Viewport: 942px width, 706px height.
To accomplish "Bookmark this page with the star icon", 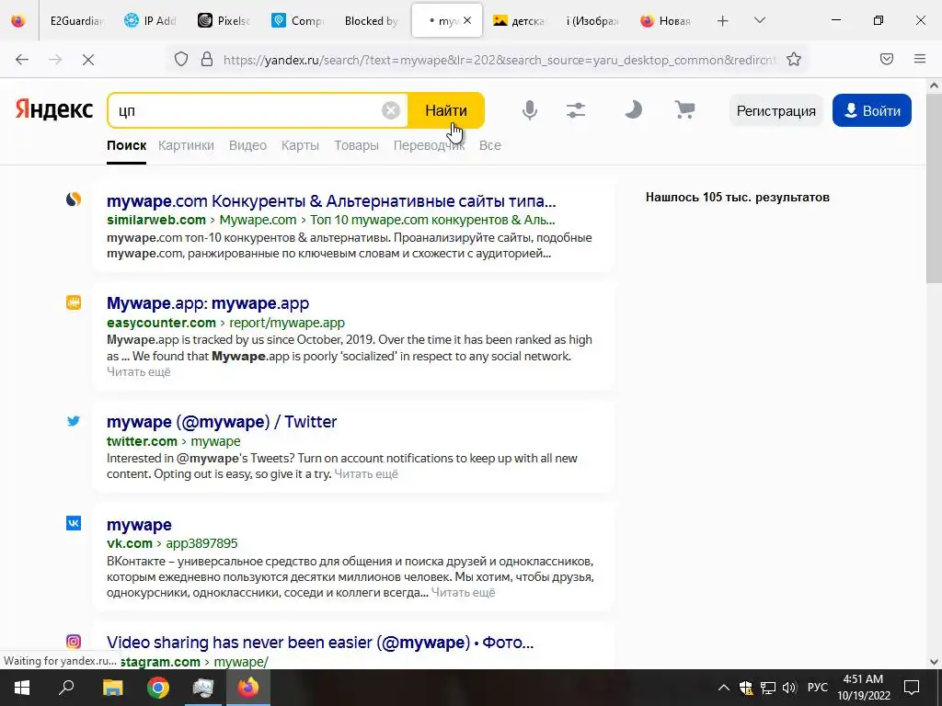I will click(x=794, y=60).
